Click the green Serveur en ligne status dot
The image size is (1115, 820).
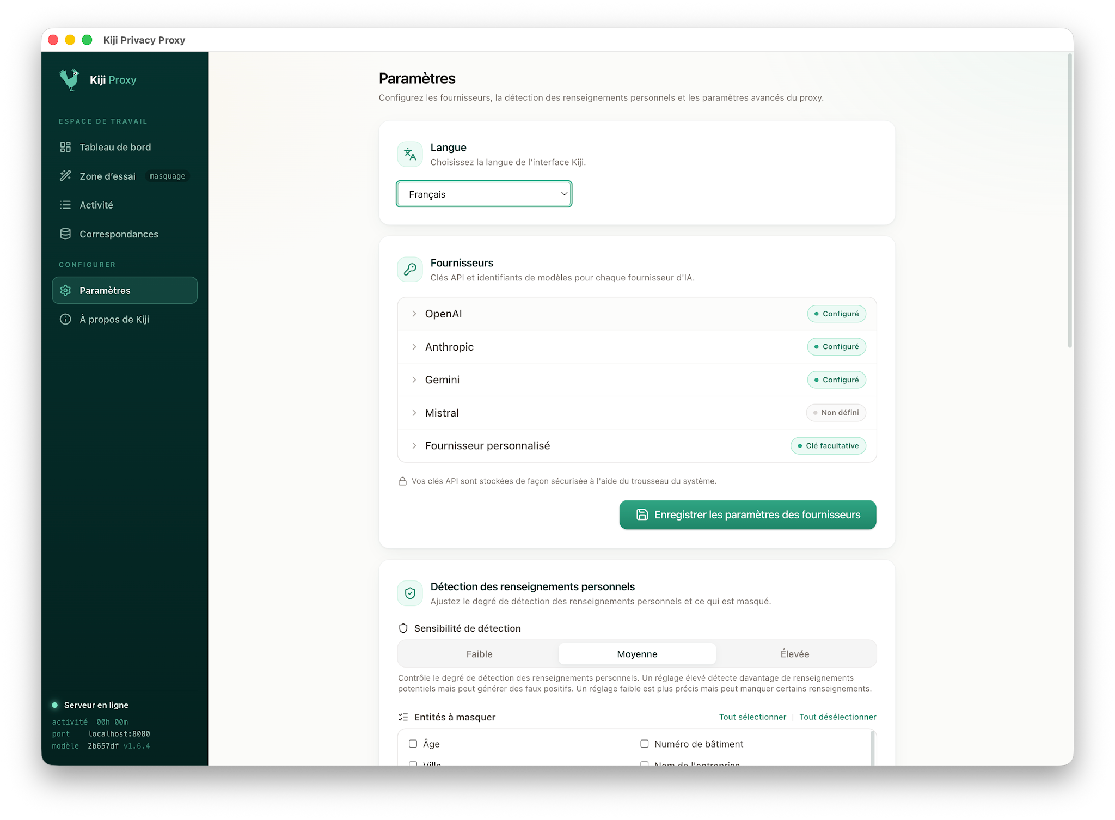pyautogui.click(x=55, y=705)
